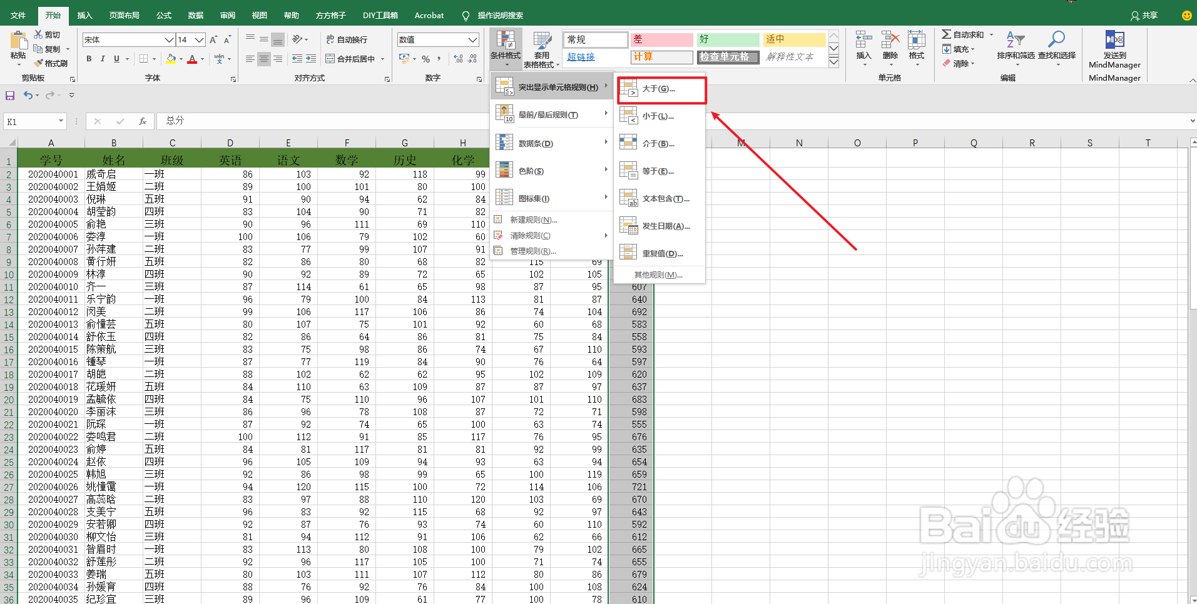Click Send to MindManager icon
The height and width of the screenshot is (604, 1197).
pyautogui.click(x=1114, y=40)
